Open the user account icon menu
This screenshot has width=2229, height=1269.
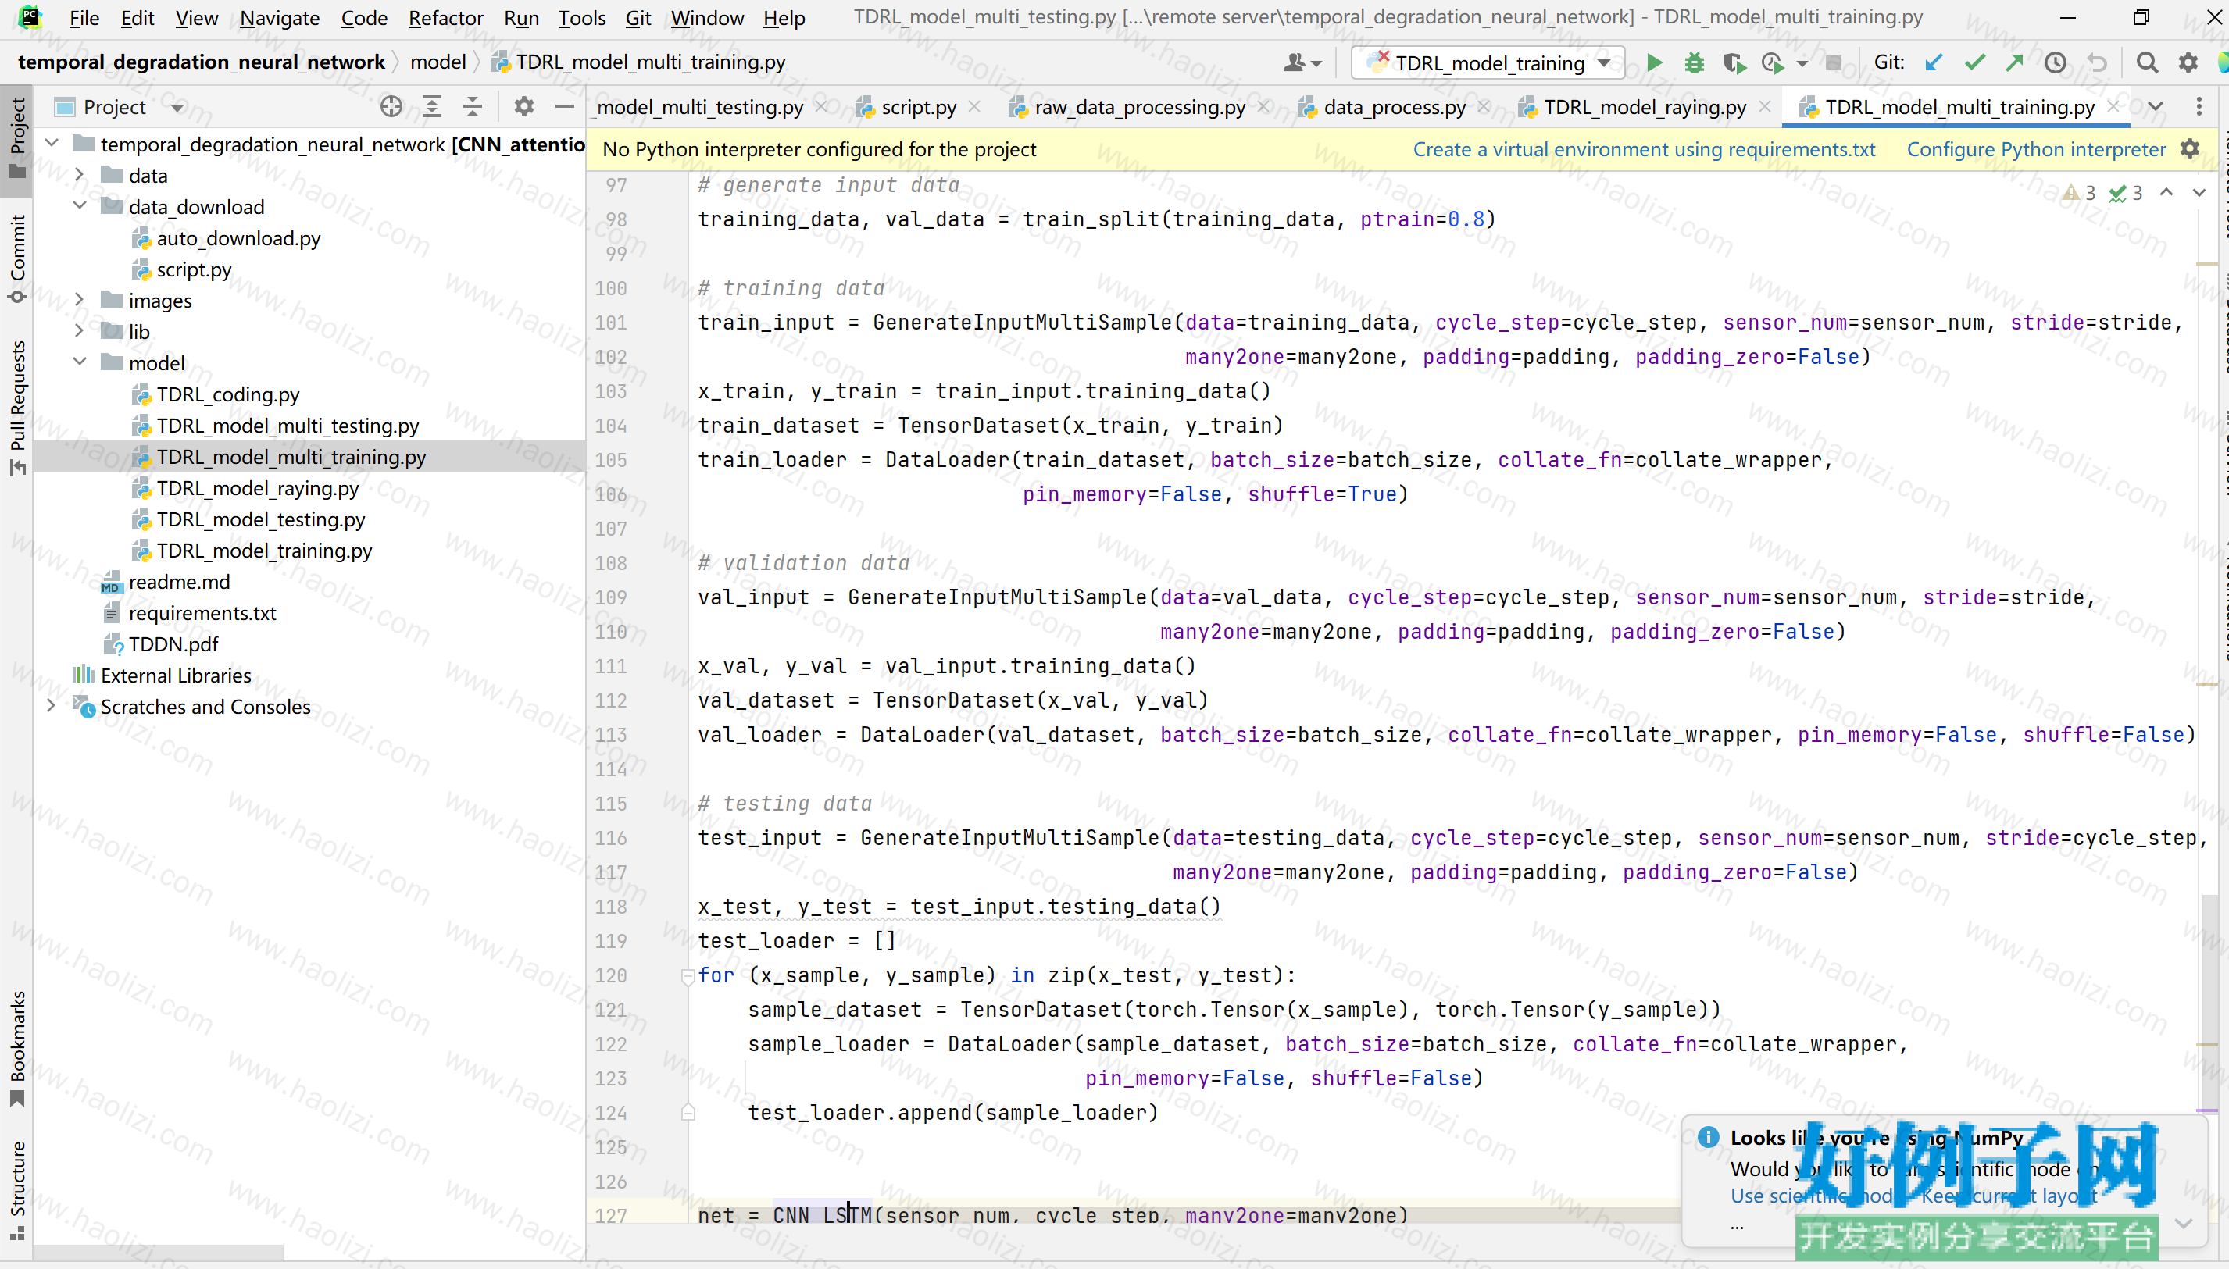1302,62
